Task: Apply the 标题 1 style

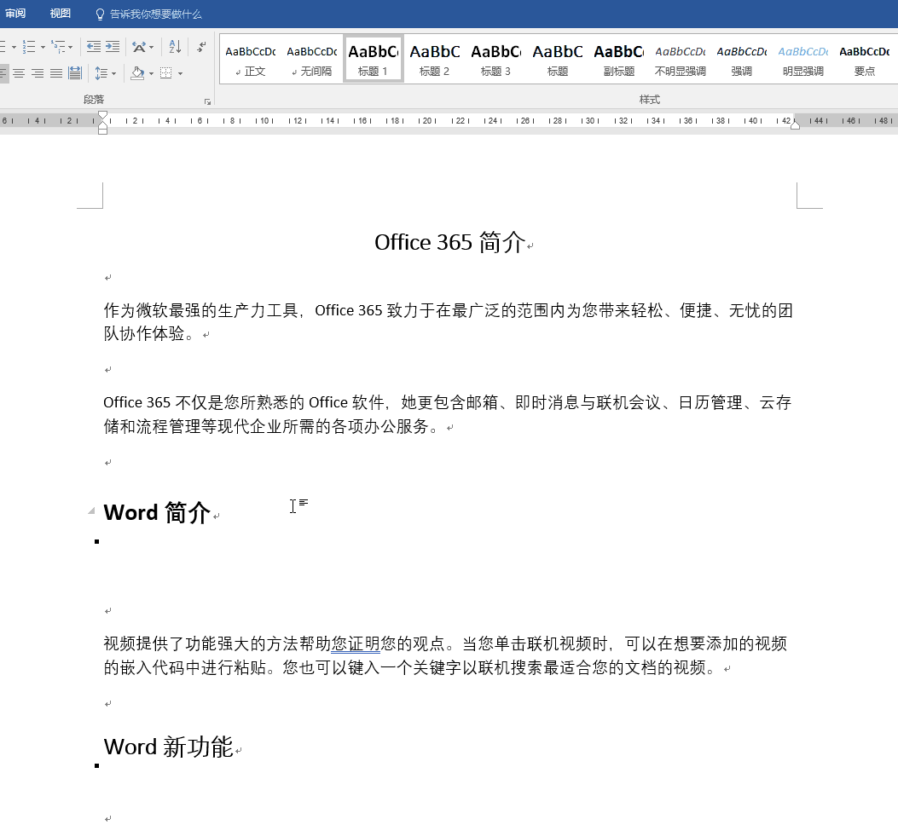Action: click(374, 60)
